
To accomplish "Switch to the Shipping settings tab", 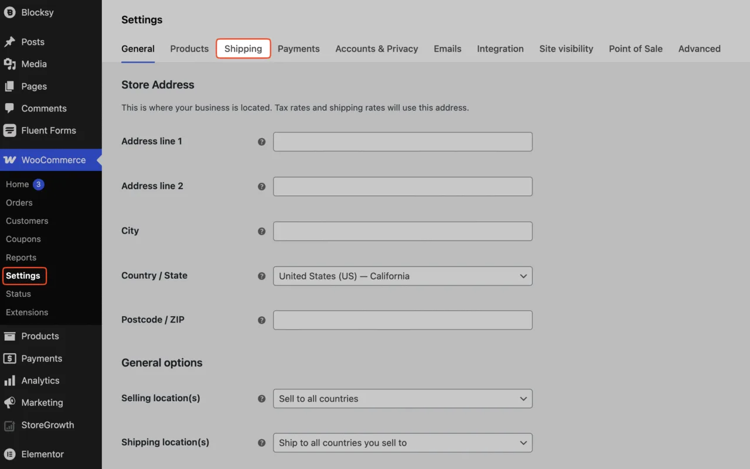I will pyautogui.click(x=243, y=49).
